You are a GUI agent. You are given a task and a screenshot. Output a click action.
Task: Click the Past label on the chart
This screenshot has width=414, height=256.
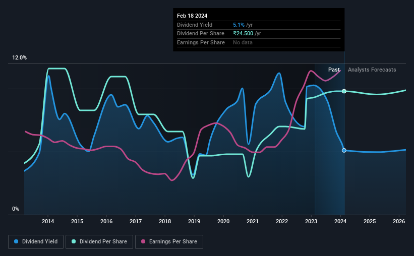tap(334, 70)
